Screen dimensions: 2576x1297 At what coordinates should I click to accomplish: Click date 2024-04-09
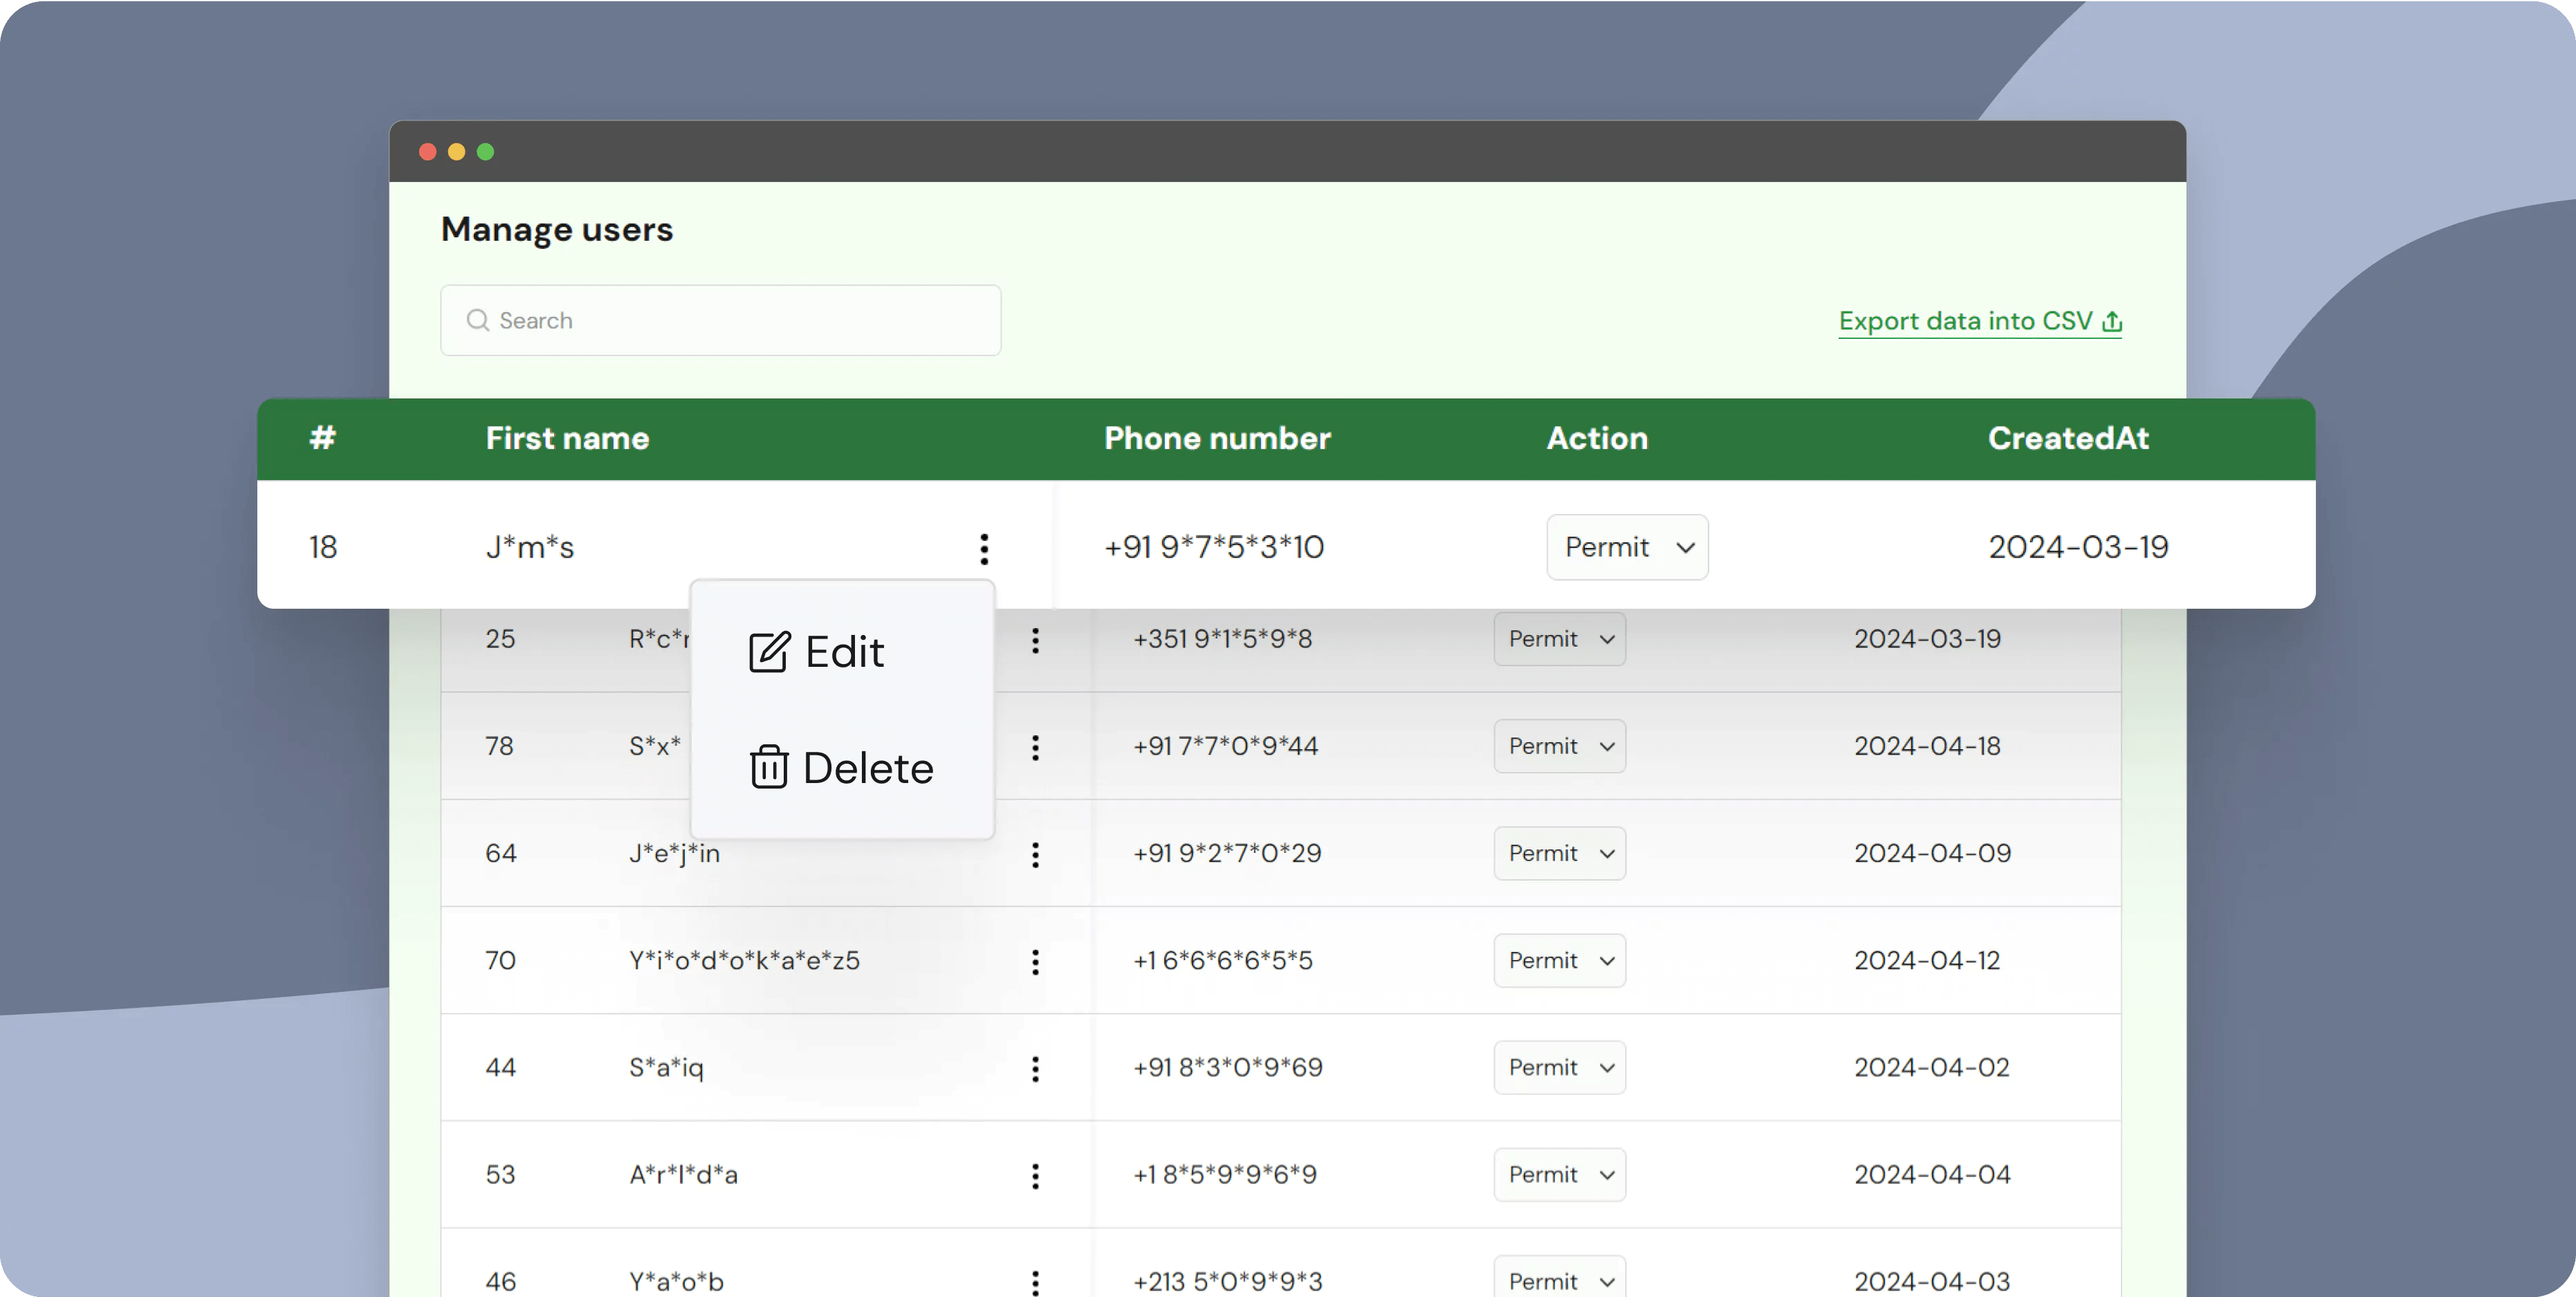(1932, 853)
